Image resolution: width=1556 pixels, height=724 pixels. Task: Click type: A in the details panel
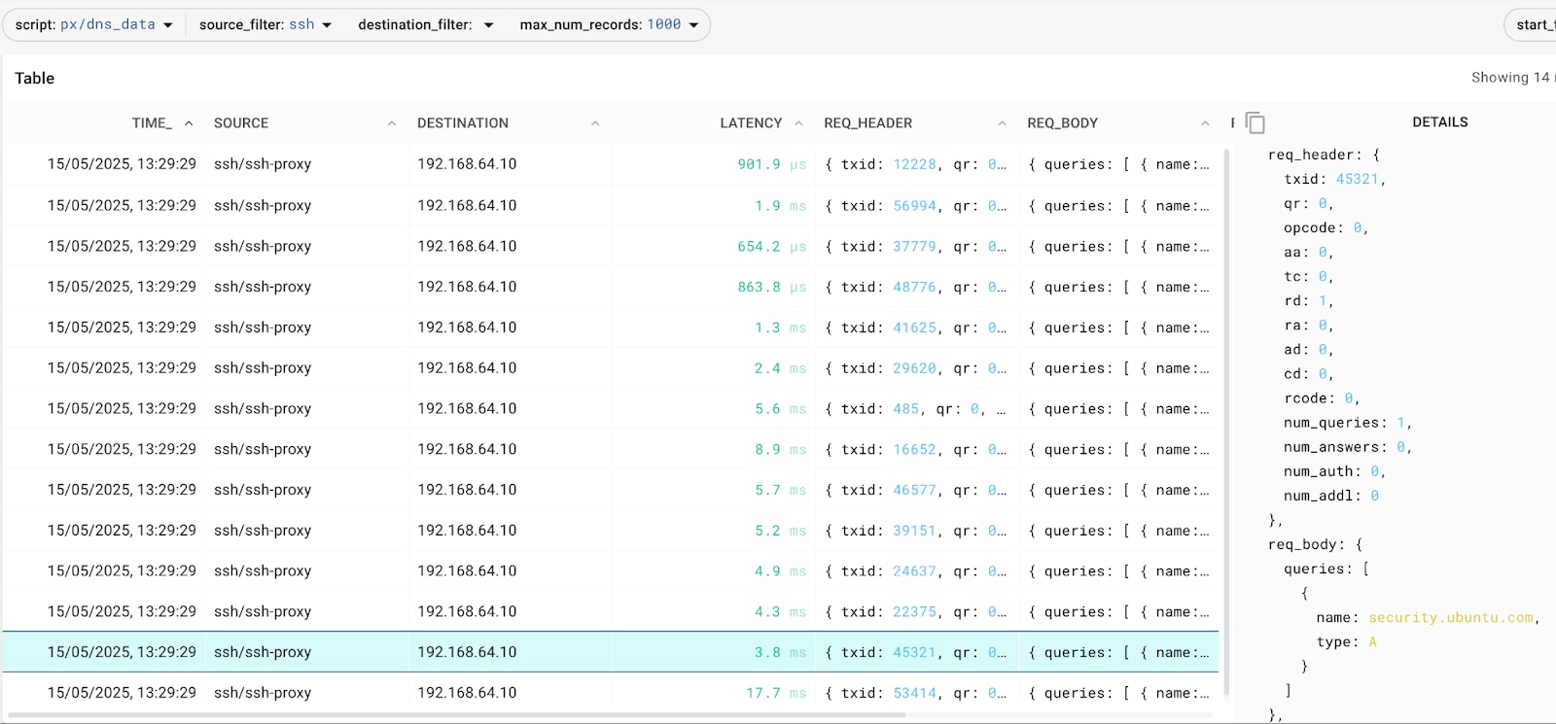[1347, 642]
